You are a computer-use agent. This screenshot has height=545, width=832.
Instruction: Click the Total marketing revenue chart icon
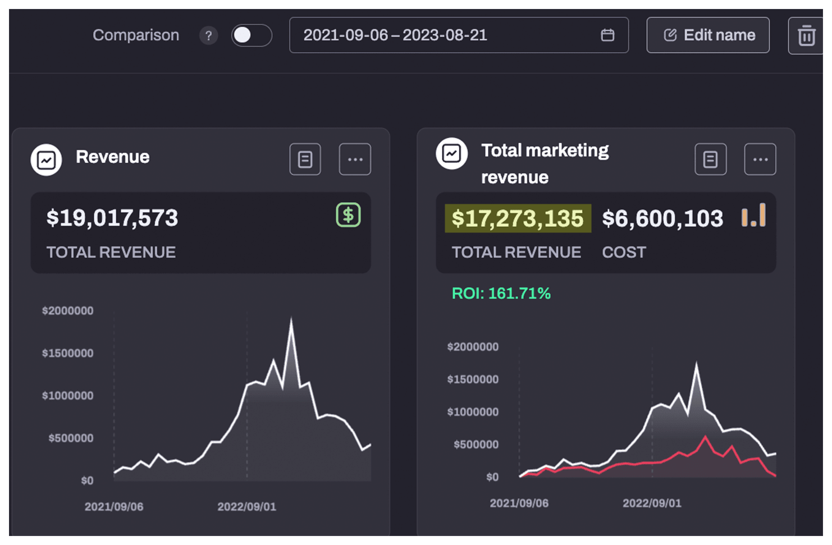(451, 153)
